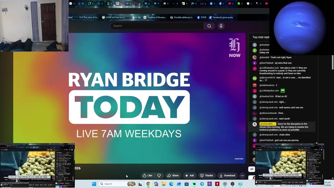Expand the Top chat replay dropdown
The height and width of the screenshot is (188, 334).
[261, 37]
